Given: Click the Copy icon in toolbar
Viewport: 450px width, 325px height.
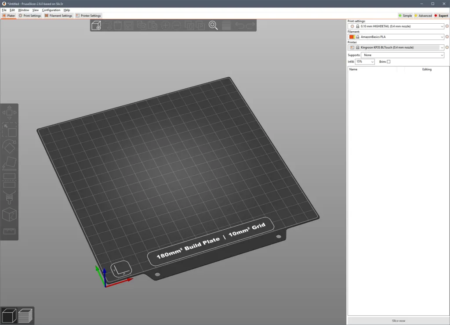Looking at the screenshot, I should coord(142,25).
